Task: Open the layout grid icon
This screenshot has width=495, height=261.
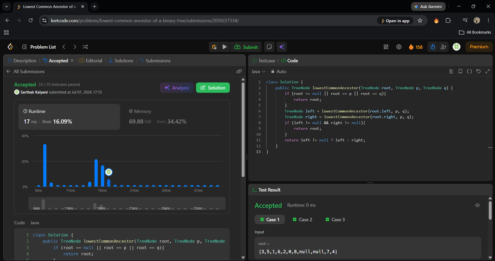Action: (x=386, y=47)
